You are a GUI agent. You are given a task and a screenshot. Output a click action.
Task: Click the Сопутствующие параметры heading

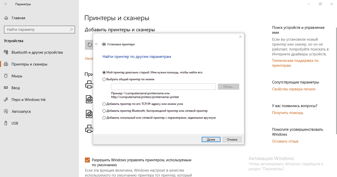[x=295, y=82]
